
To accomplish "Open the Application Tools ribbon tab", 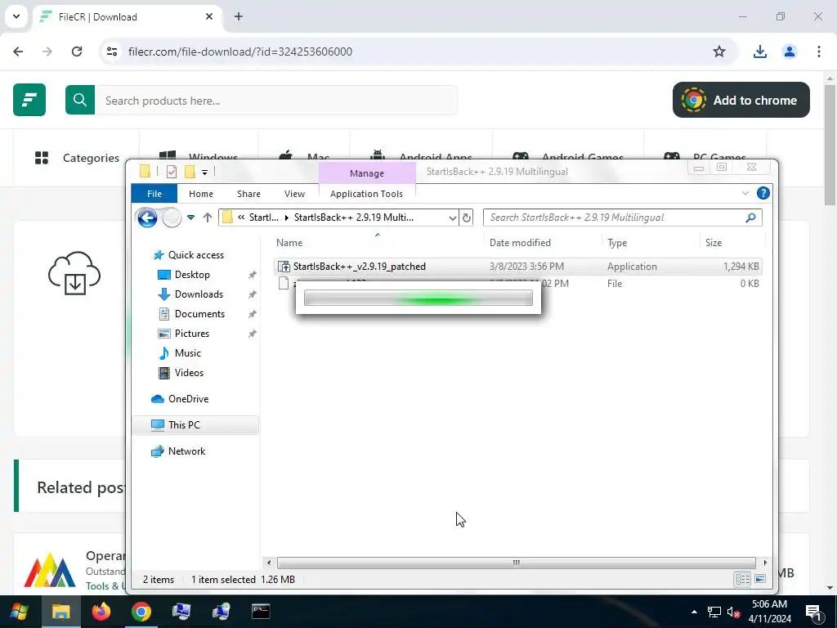I will click(x=366, y=194).
